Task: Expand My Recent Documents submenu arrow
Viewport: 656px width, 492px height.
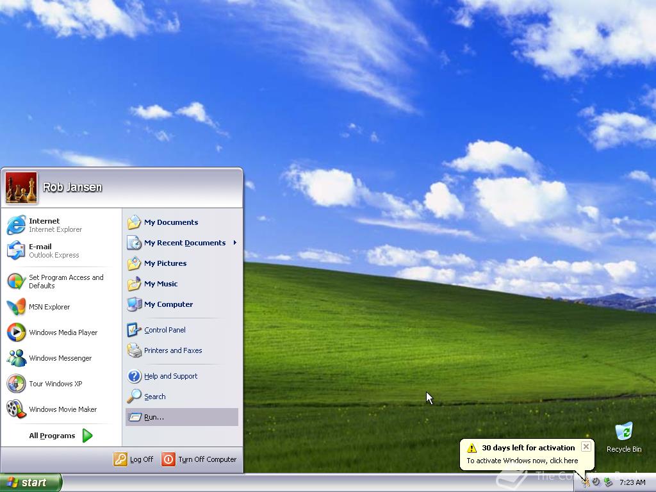Action: (x=235, y=243)
